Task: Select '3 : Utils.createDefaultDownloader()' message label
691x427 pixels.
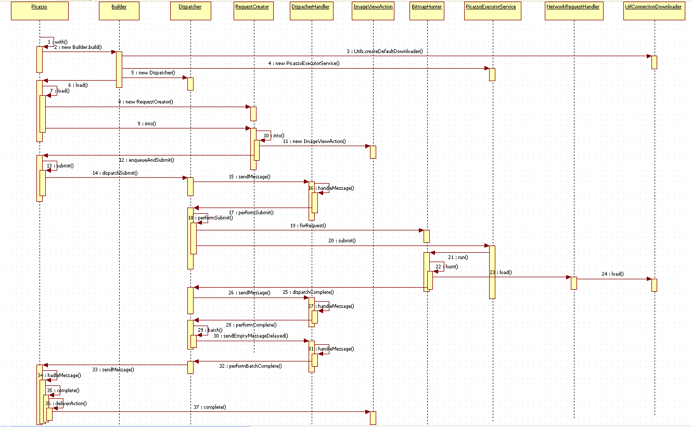Action: tap(385, 51)
